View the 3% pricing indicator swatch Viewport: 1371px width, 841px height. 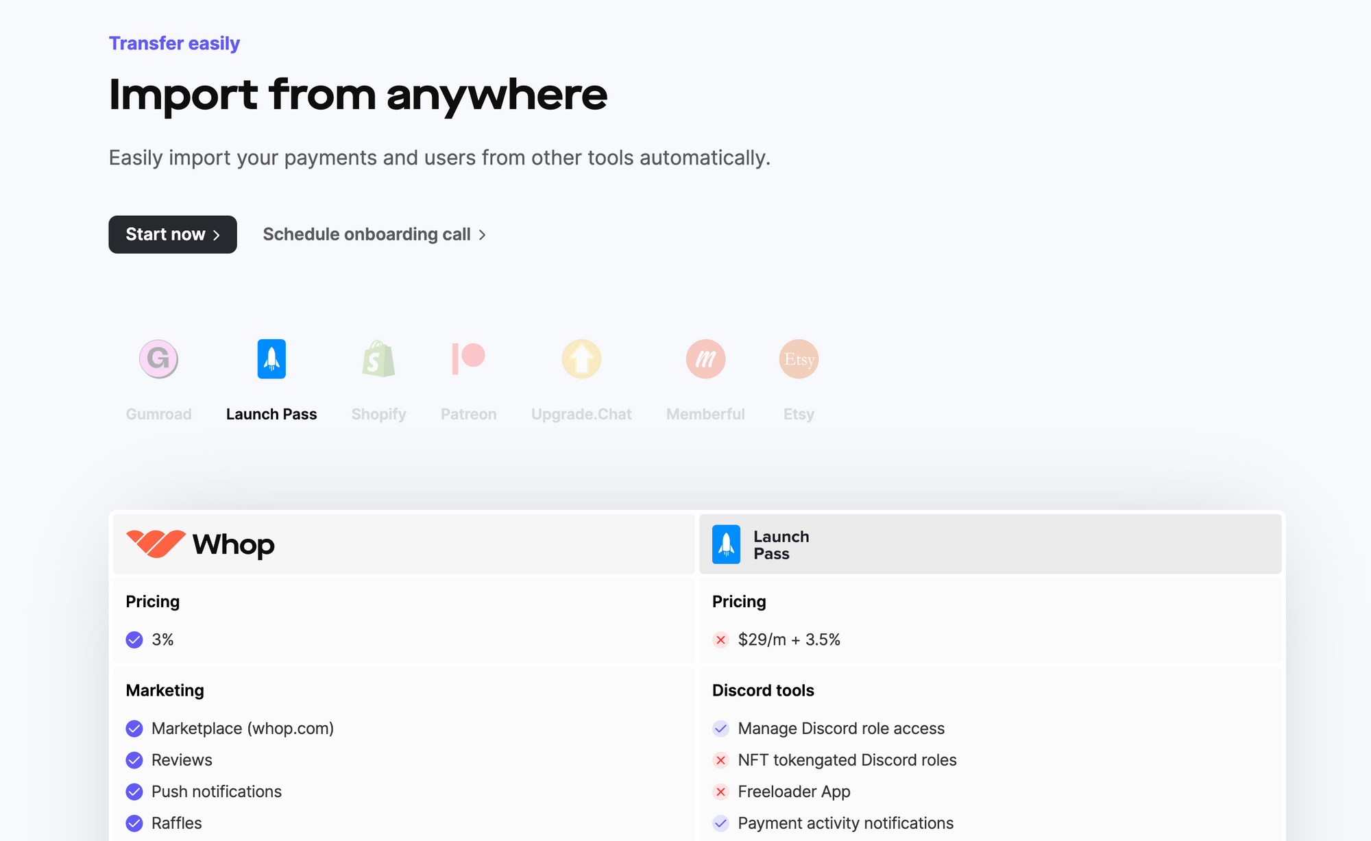click(134, 640)
